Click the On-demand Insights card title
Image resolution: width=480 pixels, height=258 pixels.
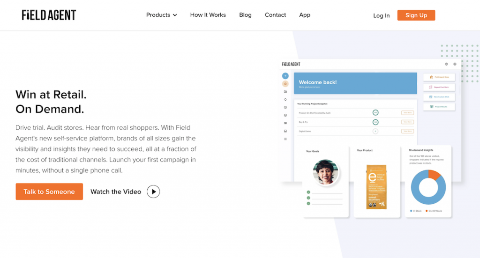(x=421, y=150)
